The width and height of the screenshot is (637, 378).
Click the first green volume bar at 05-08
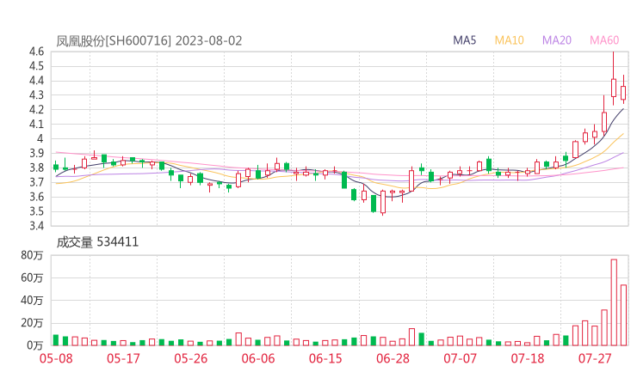coord(56,340)
